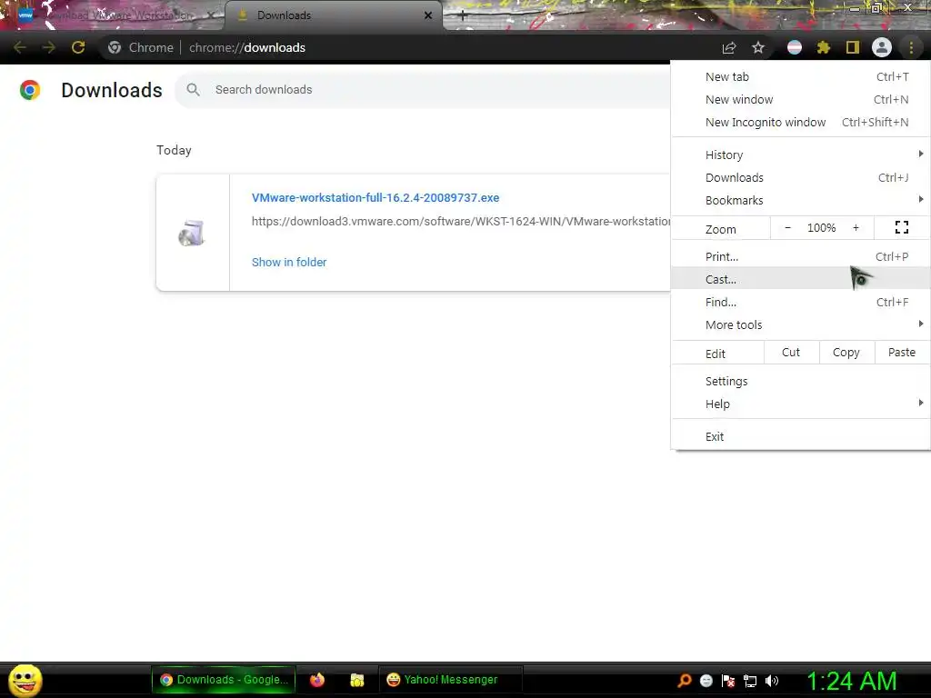This screenshot has height=698, width=931.
Task: Click the Cut edit button
Action: [791, 353]
